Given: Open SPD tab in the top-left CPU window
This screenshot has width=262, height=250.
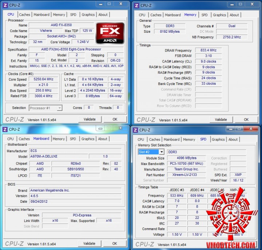Looking at the screenshot, I should pyautogui.click(x=73, y=15).
